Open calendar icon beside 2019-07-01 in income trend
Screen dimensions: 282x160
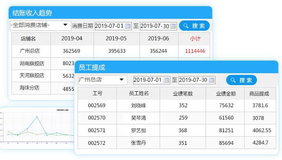point(128,26)
